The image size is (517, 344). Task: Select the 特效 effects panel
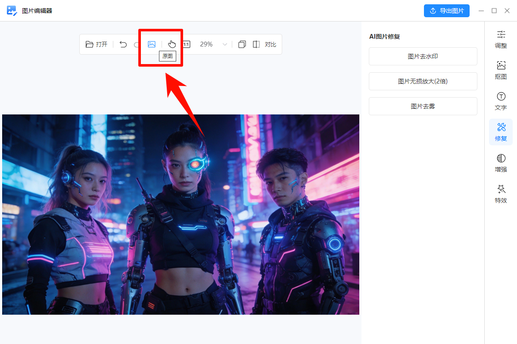[x=501, y=193]
